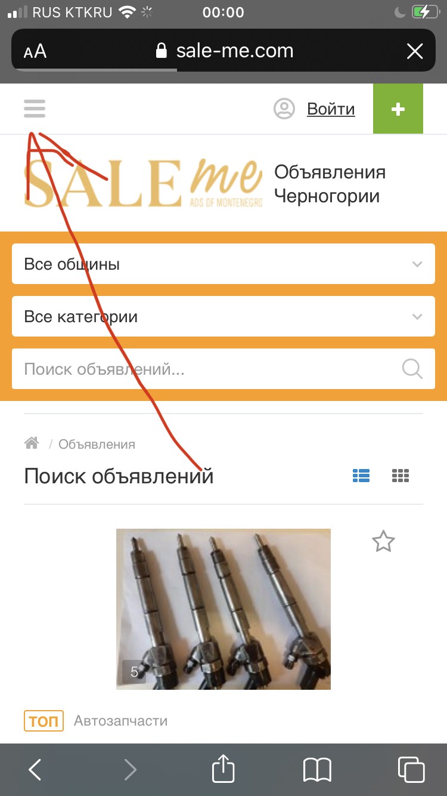Click the search magnifier icon
Screen dimensions: 447x796
412,369
